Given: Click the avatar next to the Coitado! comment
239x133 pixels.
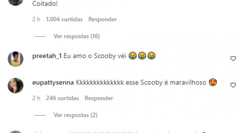Looking at the screenshot, I should click(x=16, y=3).
